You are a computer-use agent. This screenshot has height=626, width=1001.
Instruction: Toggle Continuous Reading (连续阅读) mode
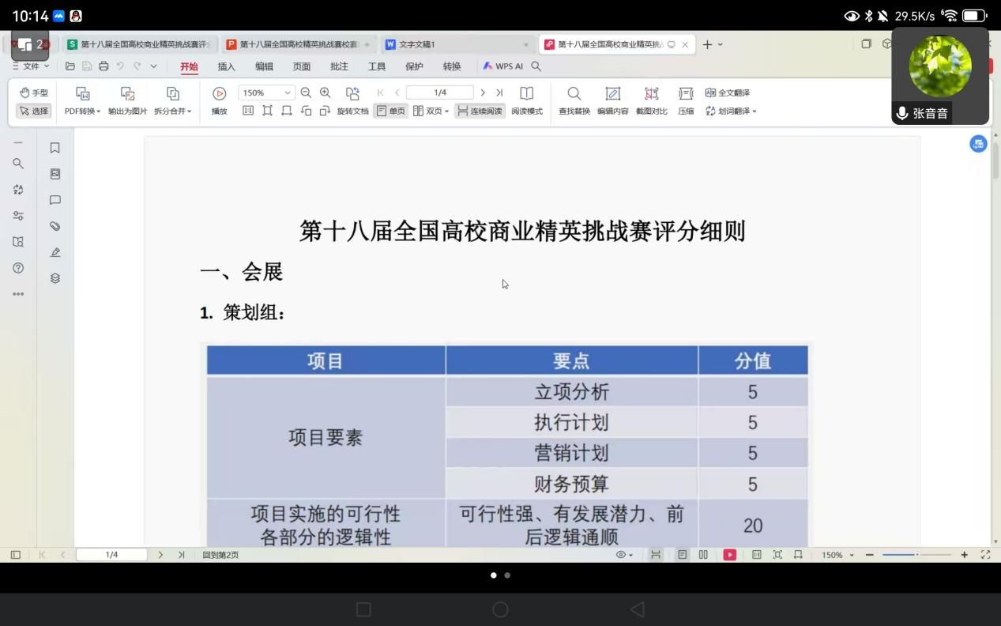click(480, 111)
